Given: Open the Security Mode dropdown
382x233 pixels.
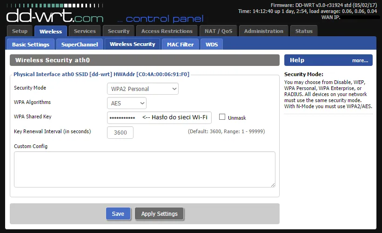Looking at the screenshot, I should pos(143,89).
